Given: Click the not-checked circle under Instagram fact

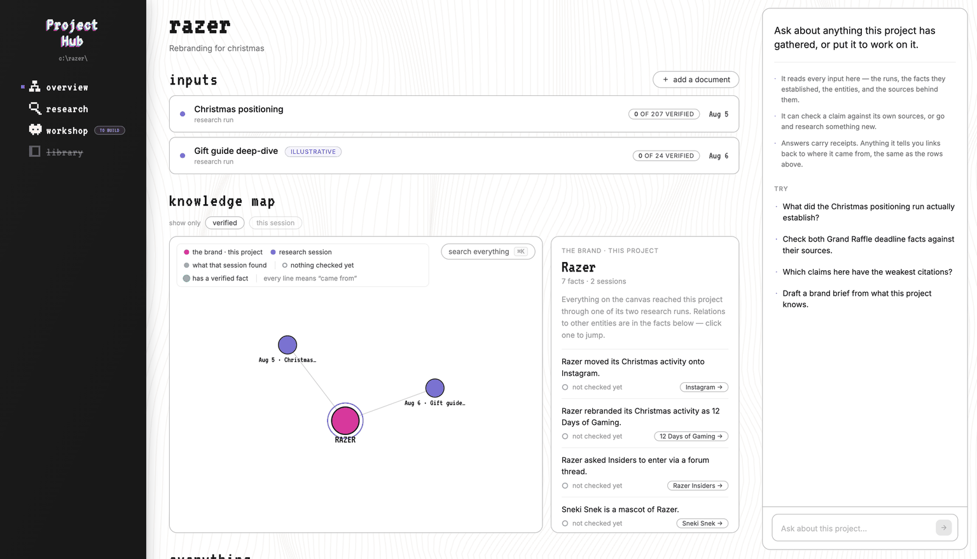Looking at the screenshot, I should tap(565, 387).
